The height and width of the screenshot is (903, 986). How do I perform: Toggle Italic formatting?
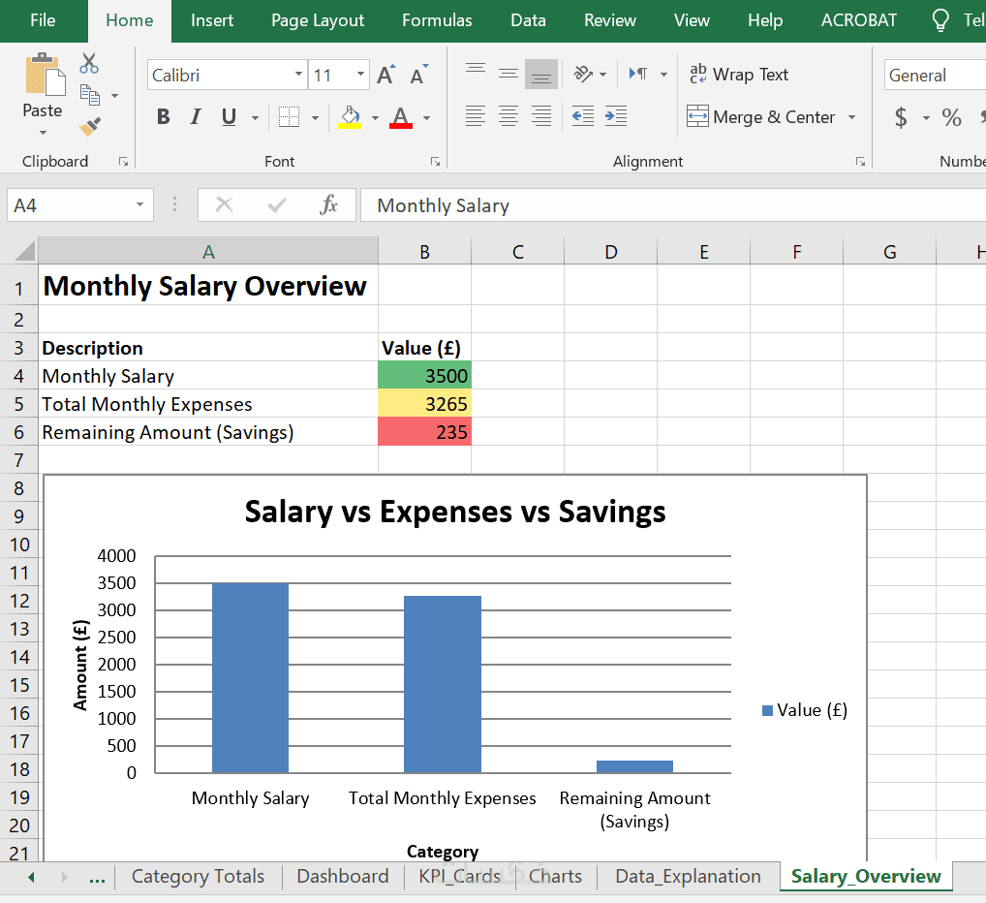(x=196, y=117)
